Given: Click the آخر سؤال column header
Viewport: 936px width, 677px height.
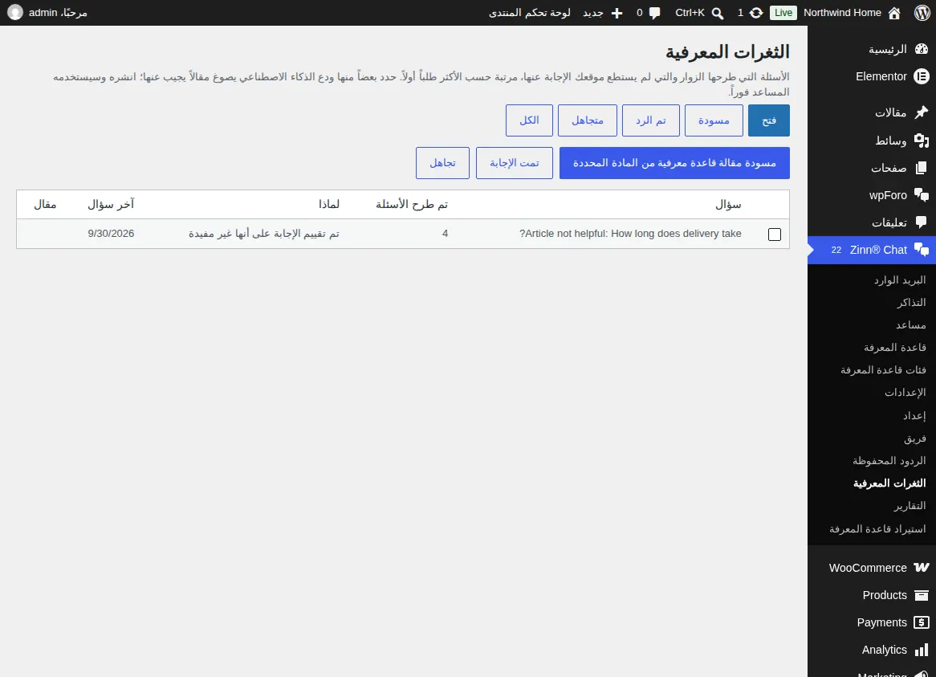Looking at the screenshot, I should coord(111,205).
